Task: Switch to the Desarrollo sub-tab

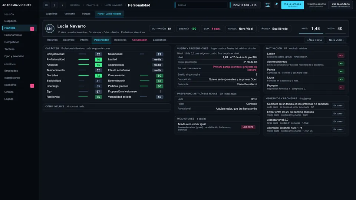Action: click(69, 40)
